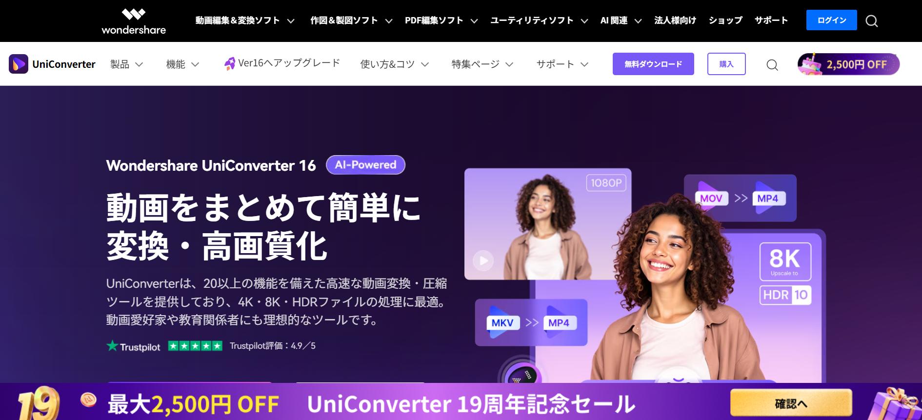This screenshot has width=922, height=420.
Task: Click the MKV to MP4 conversion icon
Action: [x=531, y=322]
